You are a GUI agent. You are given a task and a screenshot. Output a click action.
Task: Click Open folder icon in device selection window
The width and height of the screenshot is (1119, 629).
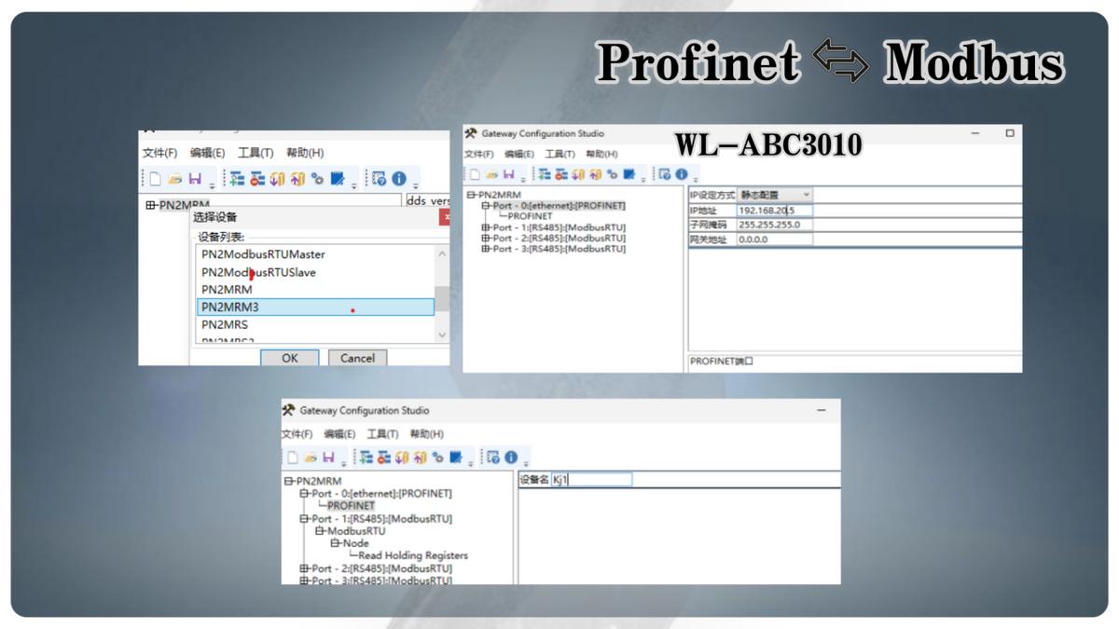pyautogui.click(x=175, y=179)
